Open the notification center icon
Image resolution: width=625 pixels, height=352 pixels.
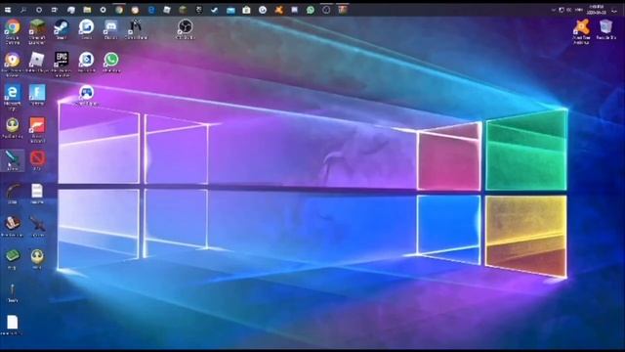(614, 10)
